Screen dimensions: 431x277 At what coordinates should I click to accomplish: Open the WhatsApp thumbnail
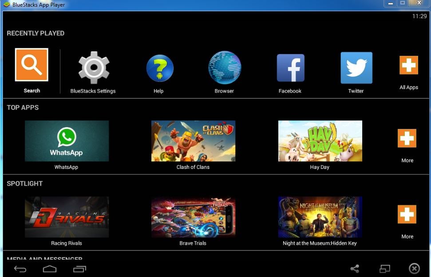(x=67, y=141)
